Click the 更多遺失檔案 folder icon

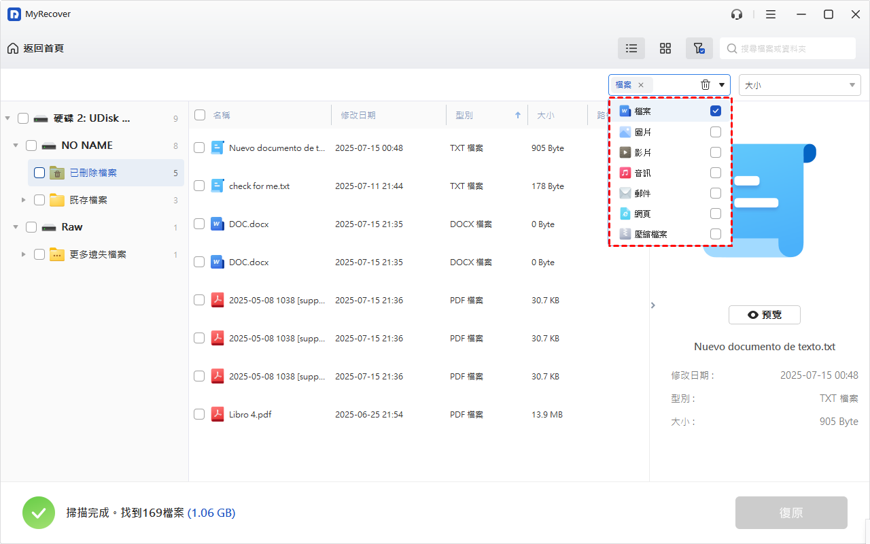57,254
